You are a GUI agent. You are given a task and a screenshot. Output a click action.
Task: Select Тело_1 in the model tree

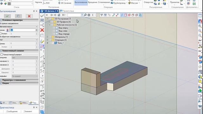(x=61, y=43)
